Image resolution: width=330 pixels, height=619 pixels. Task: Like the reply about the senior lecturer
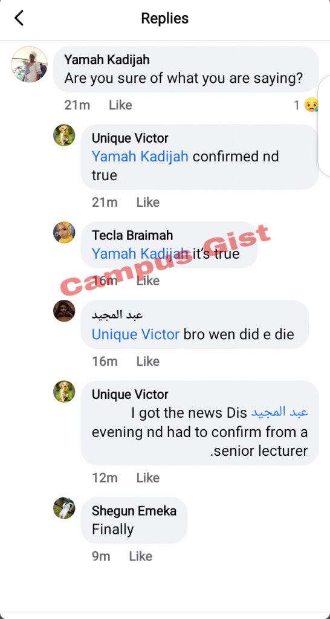tap(148, 478)
